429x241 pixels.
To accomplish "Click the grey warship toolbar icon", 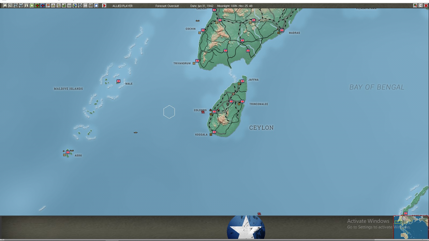I will tap(69, 6).
